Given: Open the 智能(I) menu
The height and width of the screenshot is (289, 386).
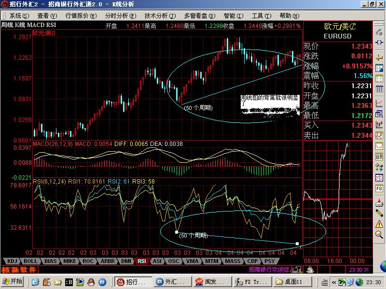Looking at the screenshot, I should 234,16.
